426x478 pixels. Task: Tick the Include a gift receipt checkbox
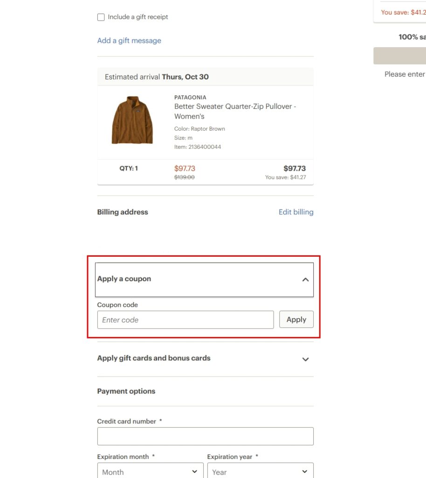click(x=101, y=17)
